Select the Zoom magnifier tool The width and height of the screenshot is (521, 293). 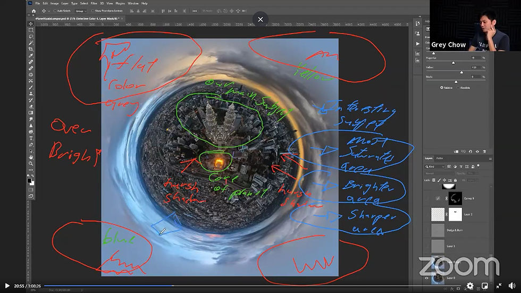(x=31, y=163)
